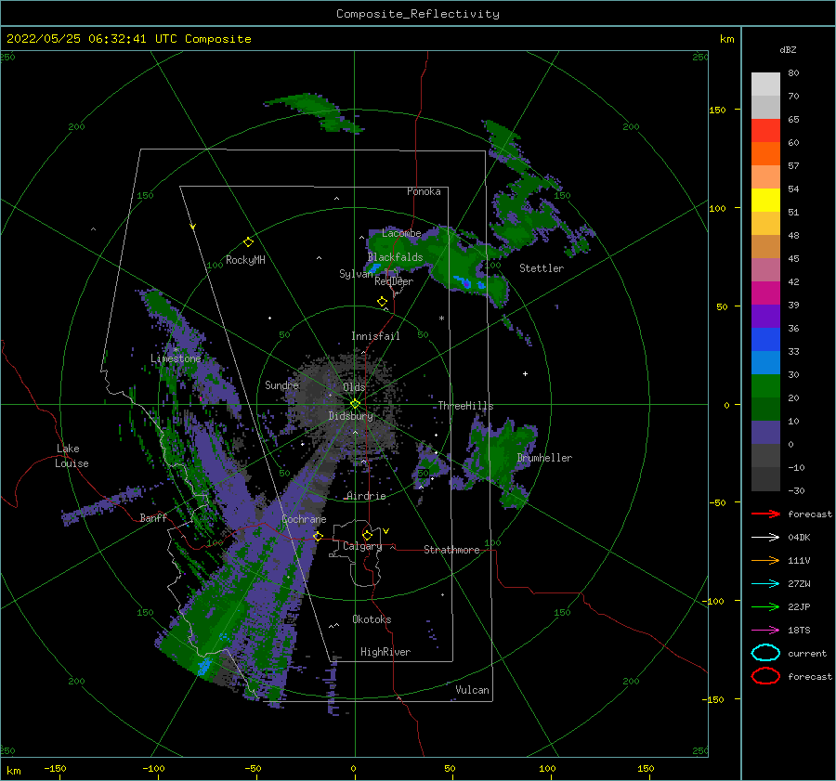Click the Banff label
836x781 pixels.
tap(153, 517)
